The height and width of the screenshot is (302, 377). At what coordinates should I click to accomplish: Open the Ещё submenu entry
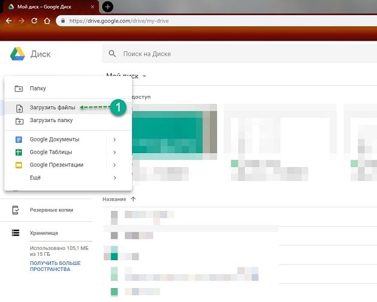(x=68, y=177)
